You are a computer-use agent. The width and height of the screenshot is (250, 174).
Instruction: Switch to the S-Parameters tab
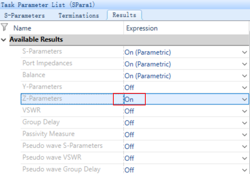click(24, 15)
